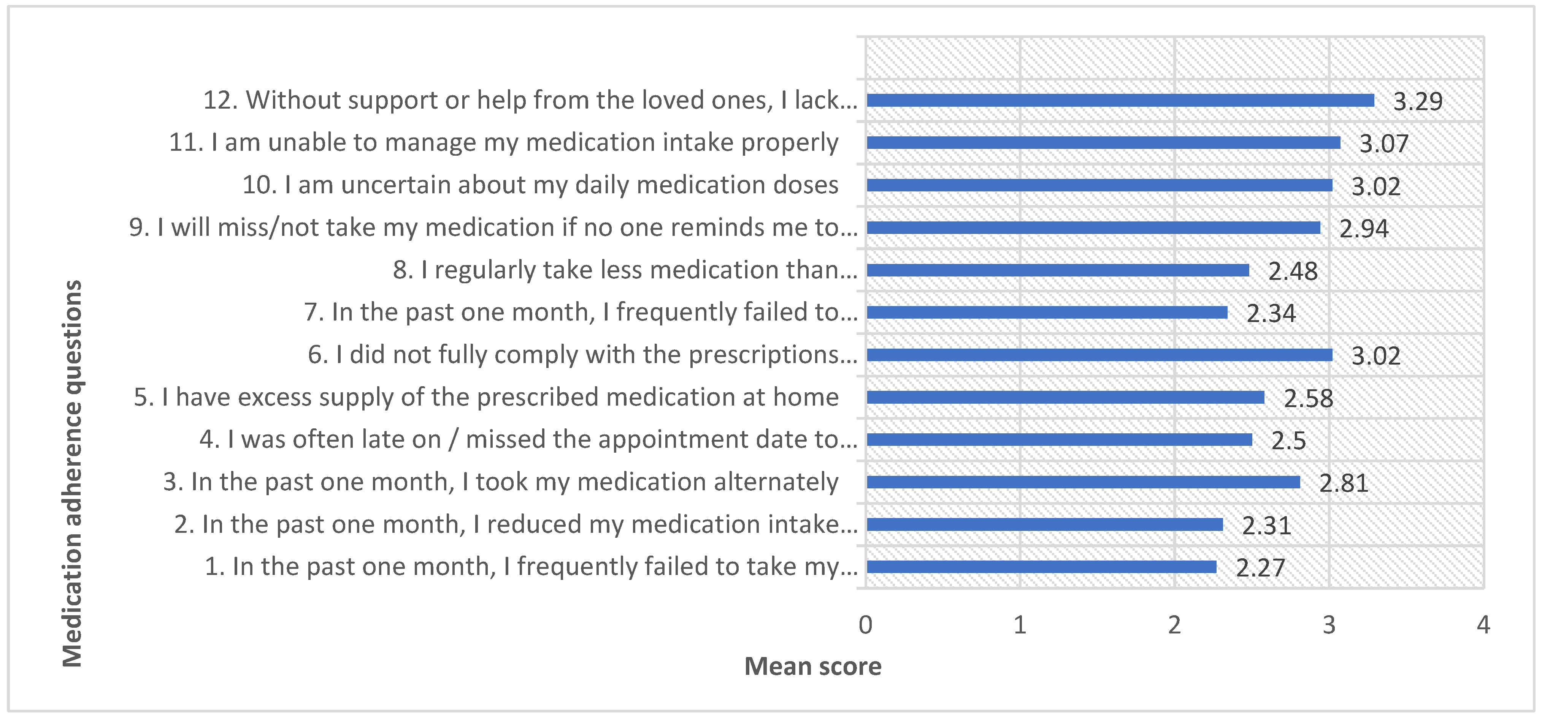Click the bar for question 5
The image size is (1542, 717).
point(1065,398)
